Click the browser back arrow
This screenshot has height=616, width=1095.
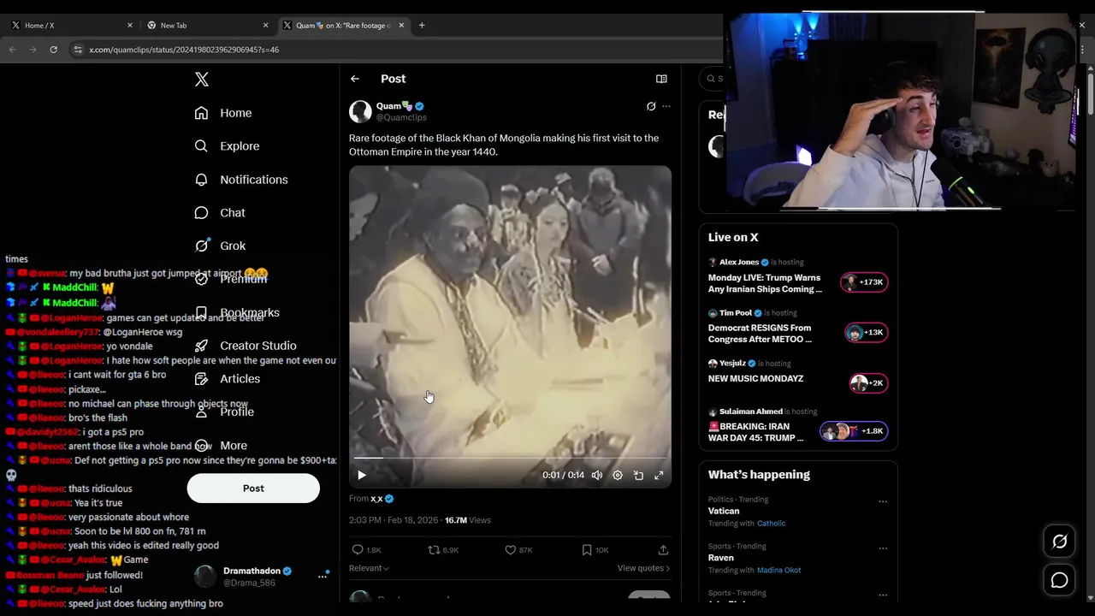pos(13,50)
